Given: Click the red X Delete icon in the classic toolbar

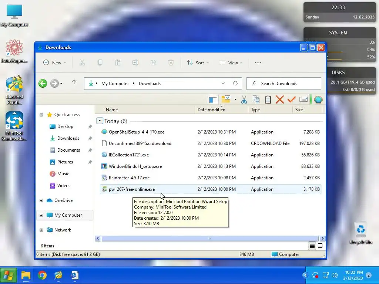Looking at the screenshot, I should 280,99.
